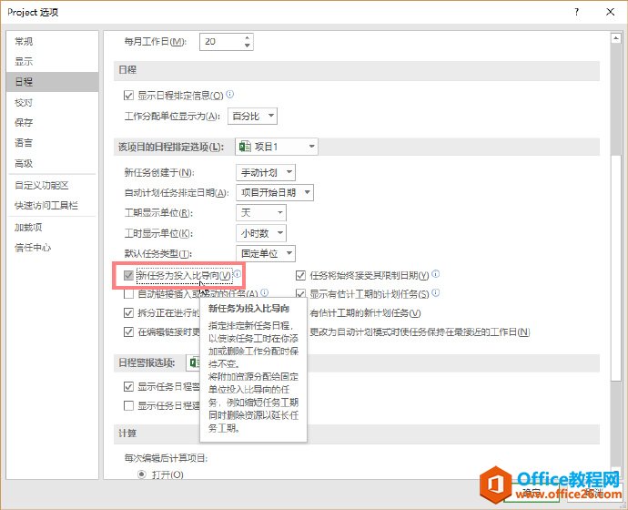The image size is (628, 510).
Task: Decrease 每月工作日 value with down arrow
Action: (x=248, y=46)
